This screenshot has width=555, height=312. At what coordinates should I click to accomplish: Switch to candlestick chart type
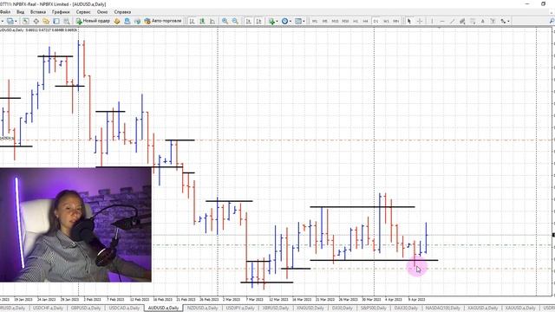tap(202, 21)
